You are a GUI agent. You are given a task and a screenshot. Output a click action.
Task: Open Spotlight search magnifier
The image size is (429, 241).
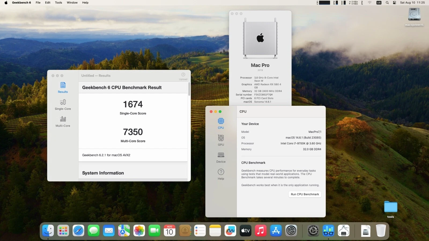[x=387, y=3]
